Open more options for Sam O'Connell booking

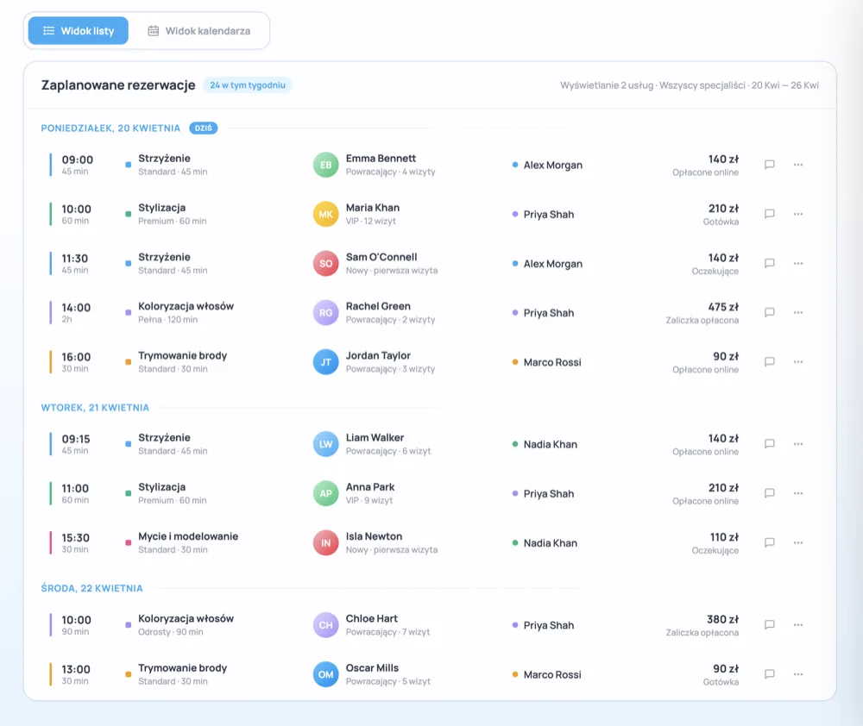click(x=798, y=264)
